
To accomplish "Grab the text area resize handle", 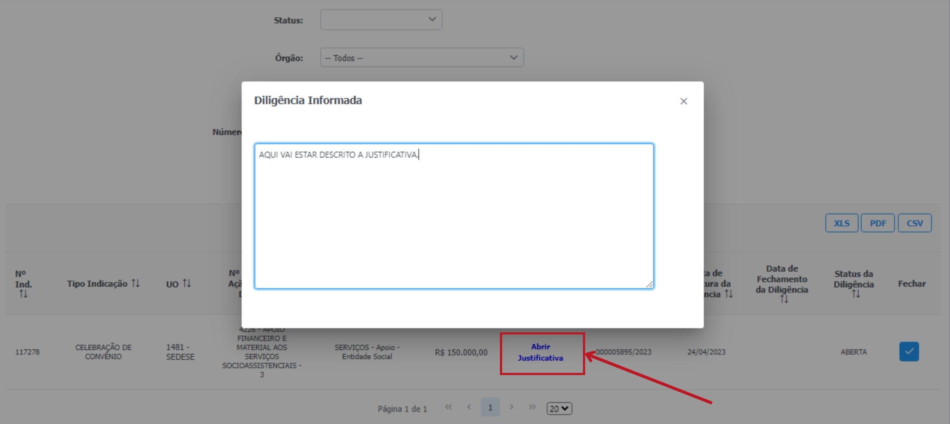I will pyautogui.click(x=649, y=284).
